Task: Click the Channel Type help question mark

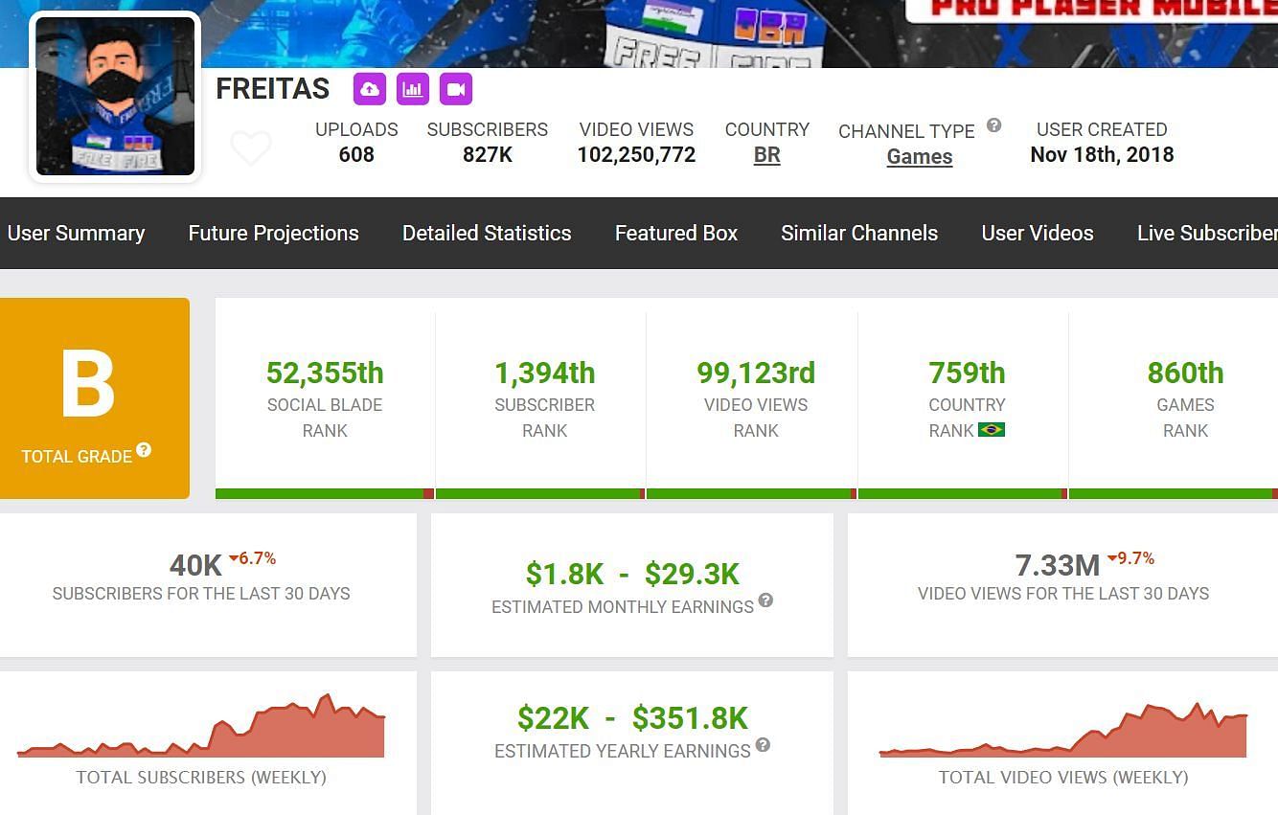Action: click(994, 125)
